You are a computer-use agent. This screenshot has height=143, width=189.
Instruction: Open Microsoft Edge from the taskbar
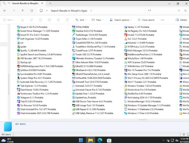[100, 140]
